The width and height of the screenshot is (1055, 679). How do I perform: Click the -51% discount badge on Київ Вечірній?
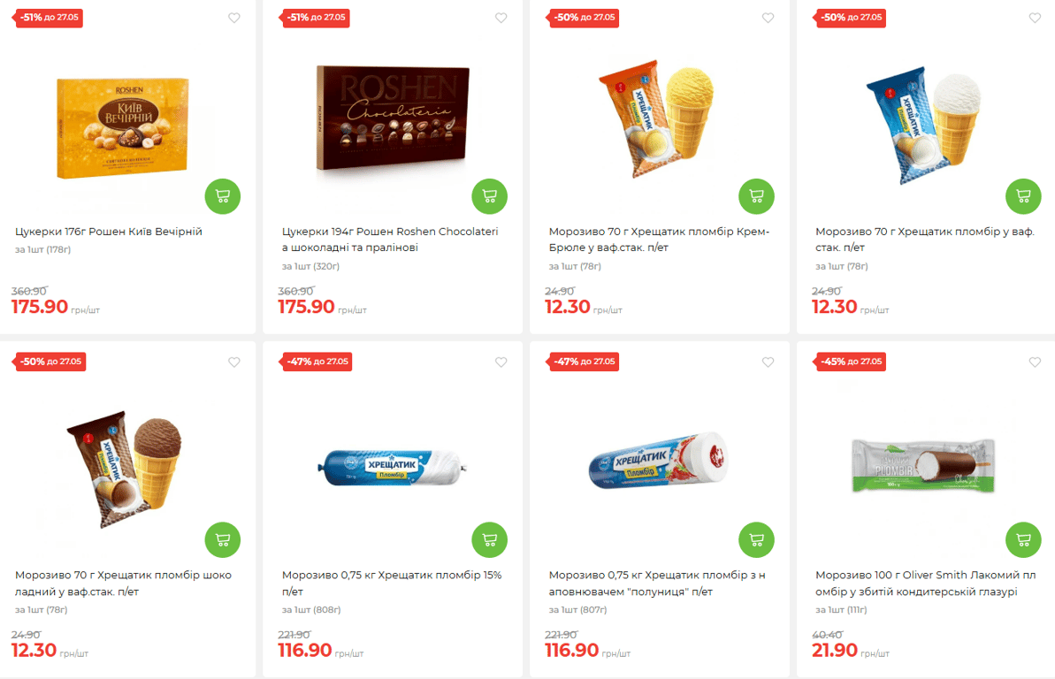pos(50,18)
